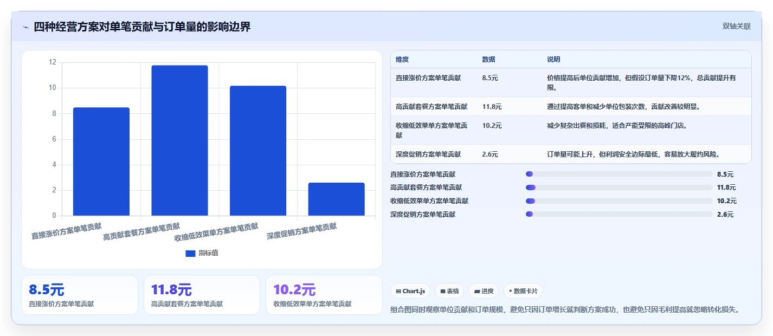Select the 表格 chip
Screen dimensions: 773x336
click(449, 291)
